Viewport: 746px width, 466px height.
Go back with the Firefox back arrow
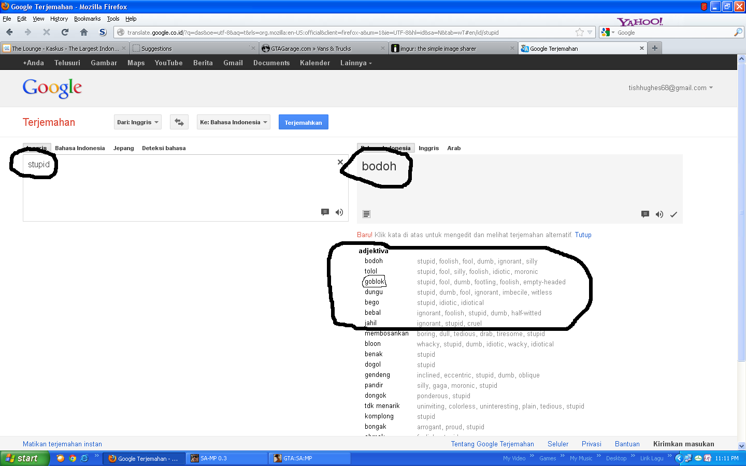click(x=10, y=32)
